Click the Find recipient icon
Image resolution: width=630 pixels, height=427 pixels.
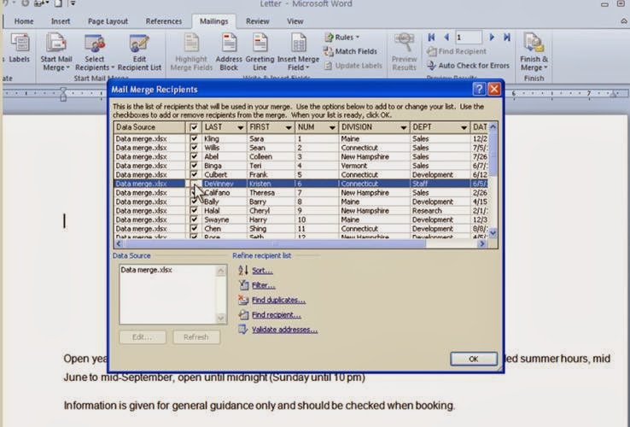point(243,315)
